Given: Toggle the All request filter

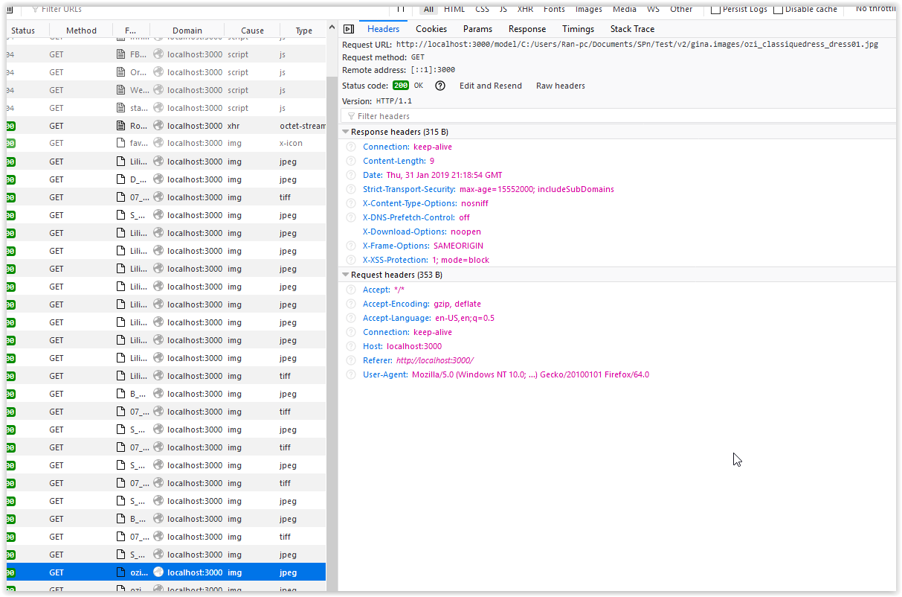Looking at the screenshot, I should pyautogui.click(x=428, y=9).
